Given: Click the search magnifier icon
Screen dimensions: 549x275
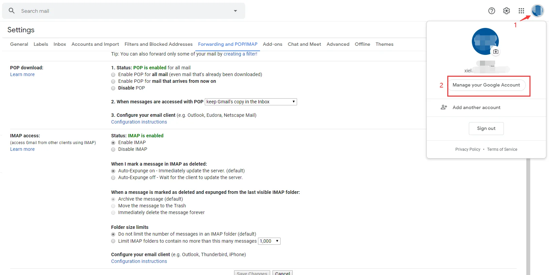Looking at the screenshot, I should pos(11,11).
